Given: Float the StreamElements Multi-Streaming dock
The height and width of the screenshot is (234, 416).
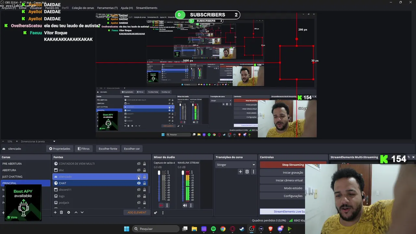Looking at the screenshot, I should tap(409, 157).
